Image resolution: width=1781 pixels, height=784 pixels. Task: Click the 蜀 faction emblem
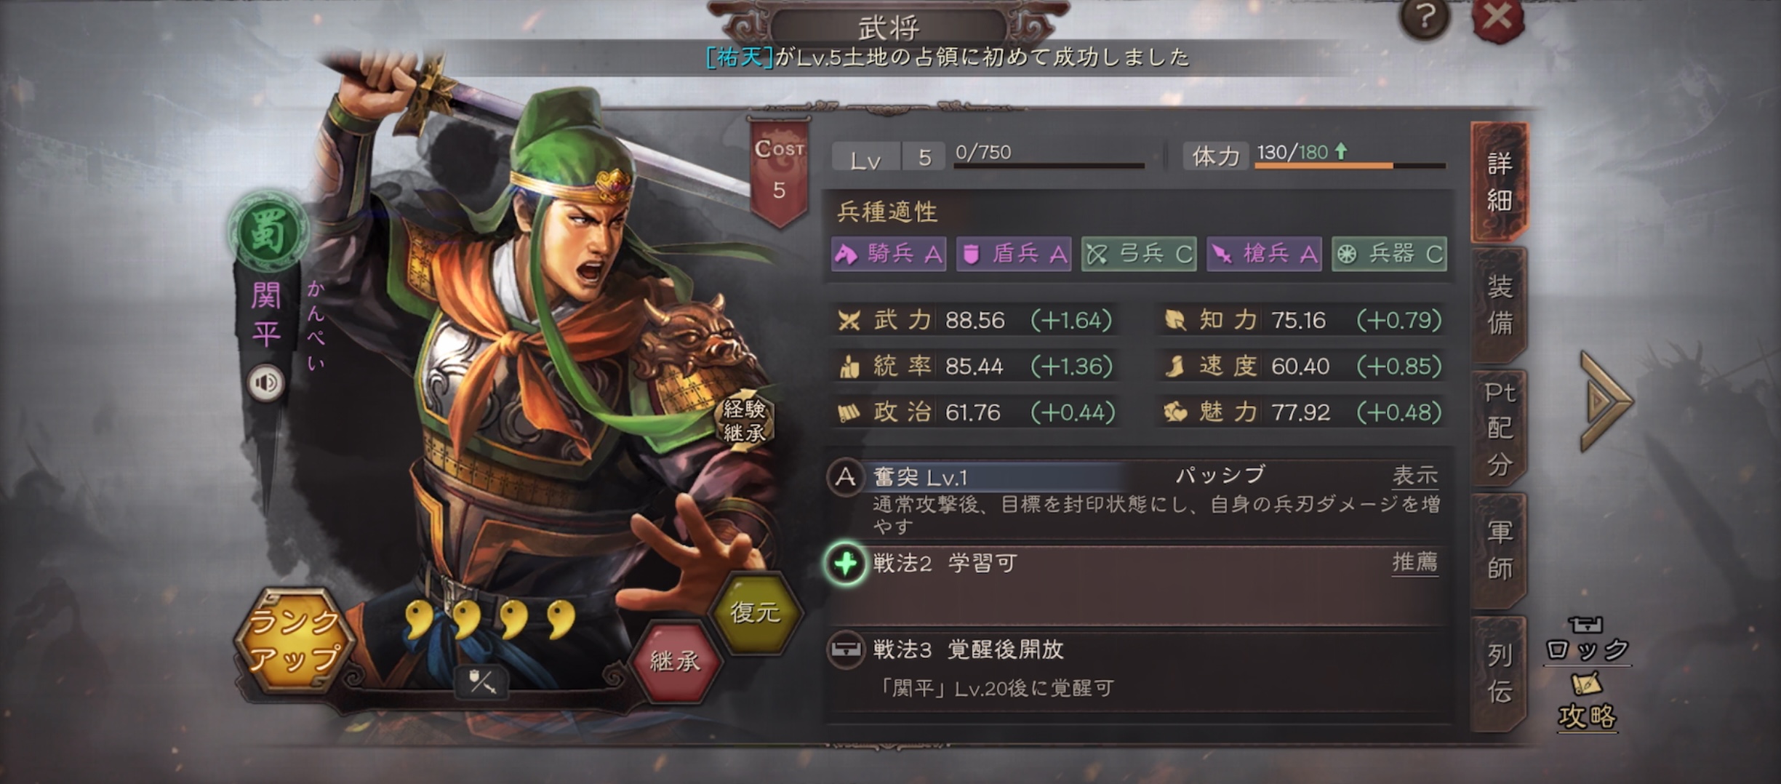pyautogui.click(x=268, y=233)
